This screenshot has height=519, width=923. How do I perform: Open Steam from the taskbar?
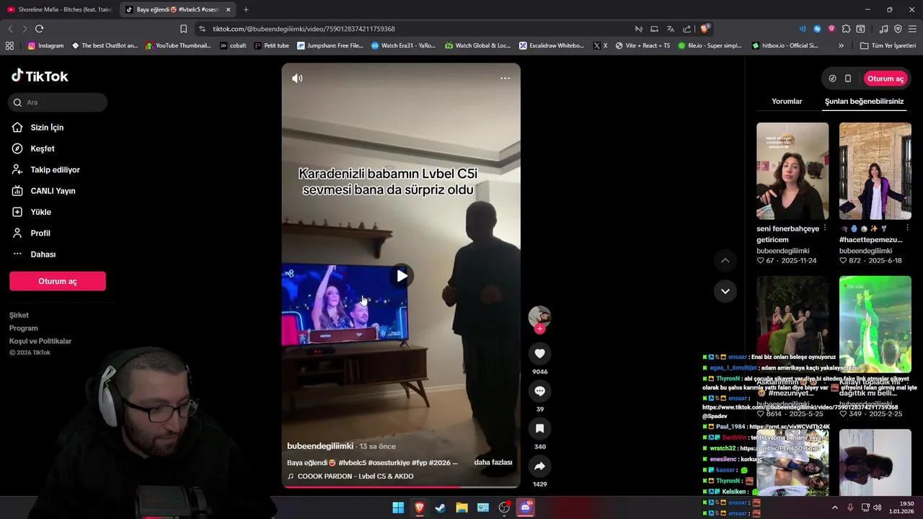[440, 507]
